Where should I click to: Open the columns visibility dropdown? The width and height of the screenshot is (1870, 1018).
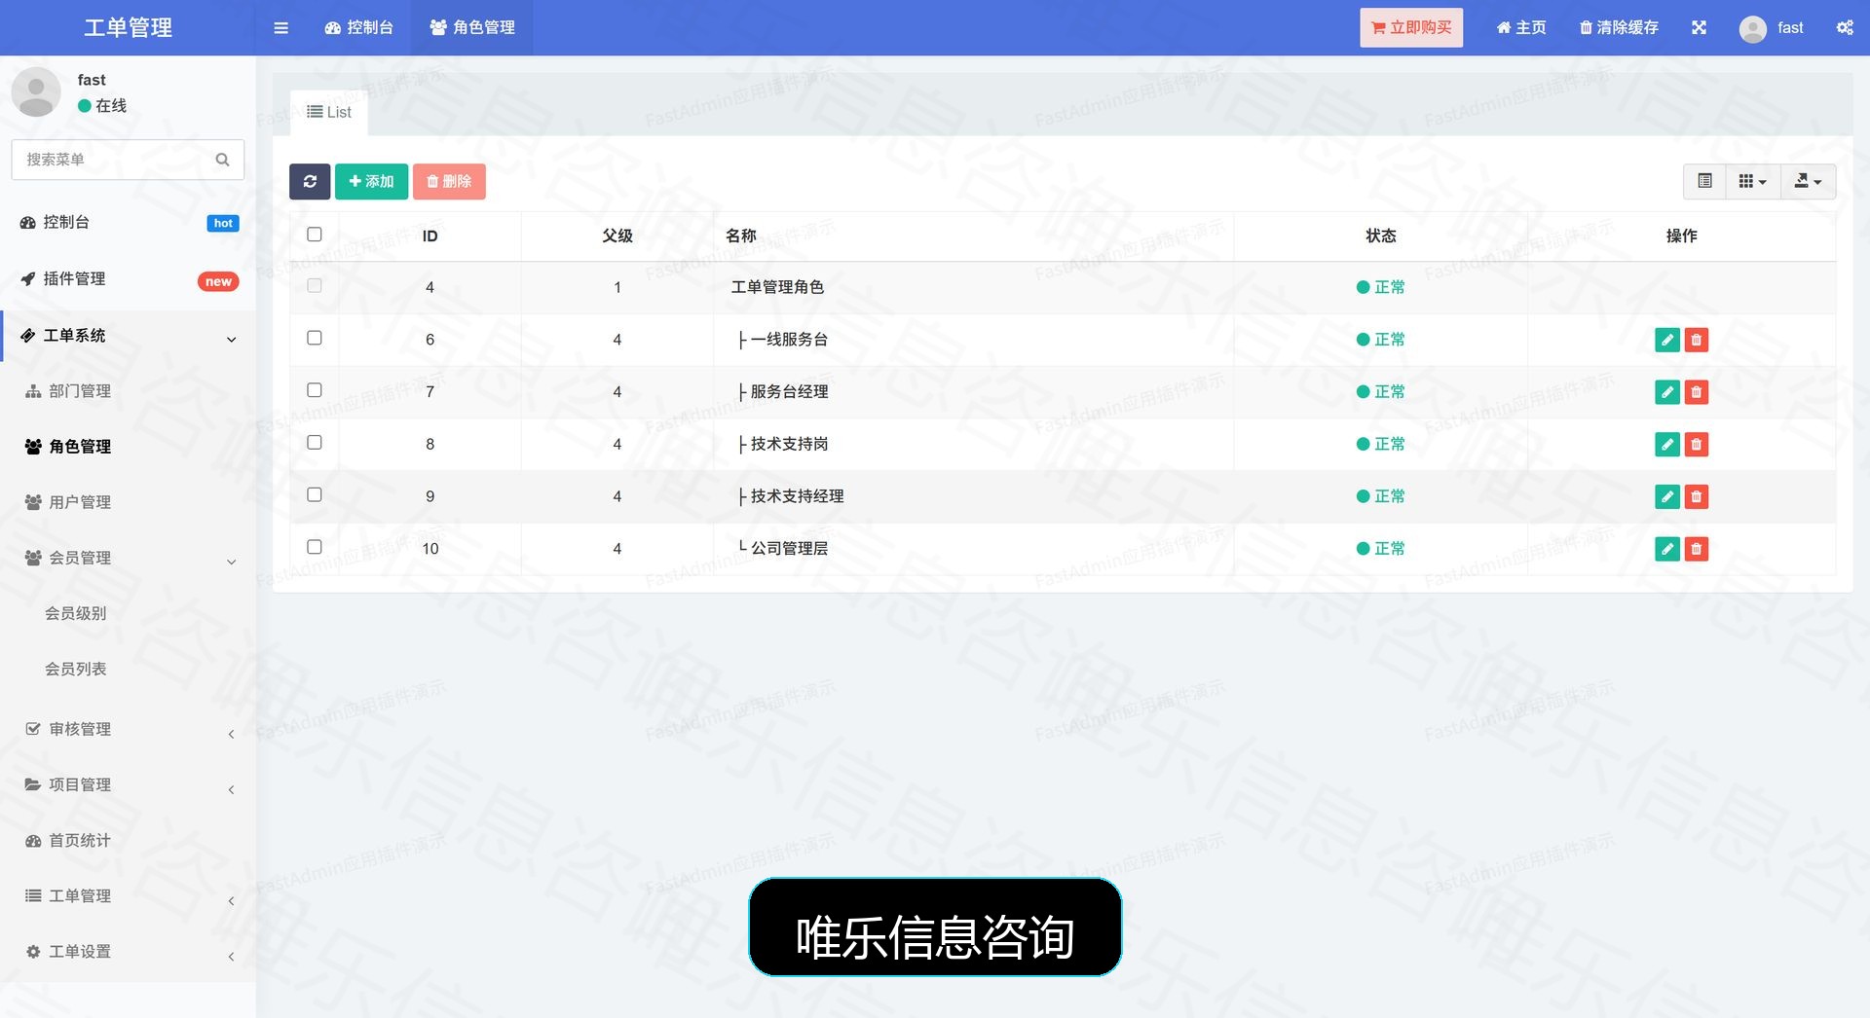click(1752, 181)
